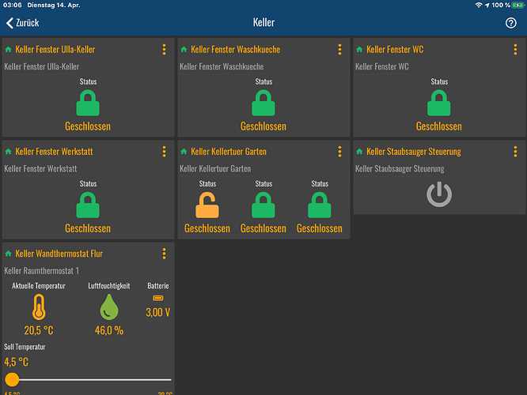The image size is (527, 395).
Task: Click the help question mark icon
Action: point(510,23)
